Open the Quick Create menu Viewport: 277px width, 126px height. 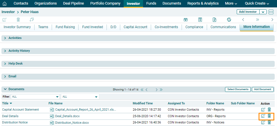[257, 4]
